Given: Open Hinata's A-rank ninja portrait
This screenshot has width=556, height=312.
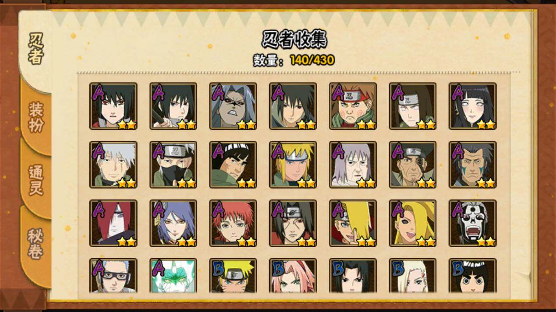Looking at the screenshot, I should click(x=473, y=106).
